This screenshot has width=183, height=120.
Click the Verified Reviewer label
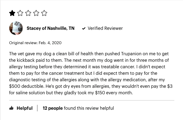click(x=105, y=28)
